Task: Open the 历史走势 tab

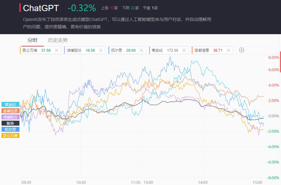Action: [58, 40]
